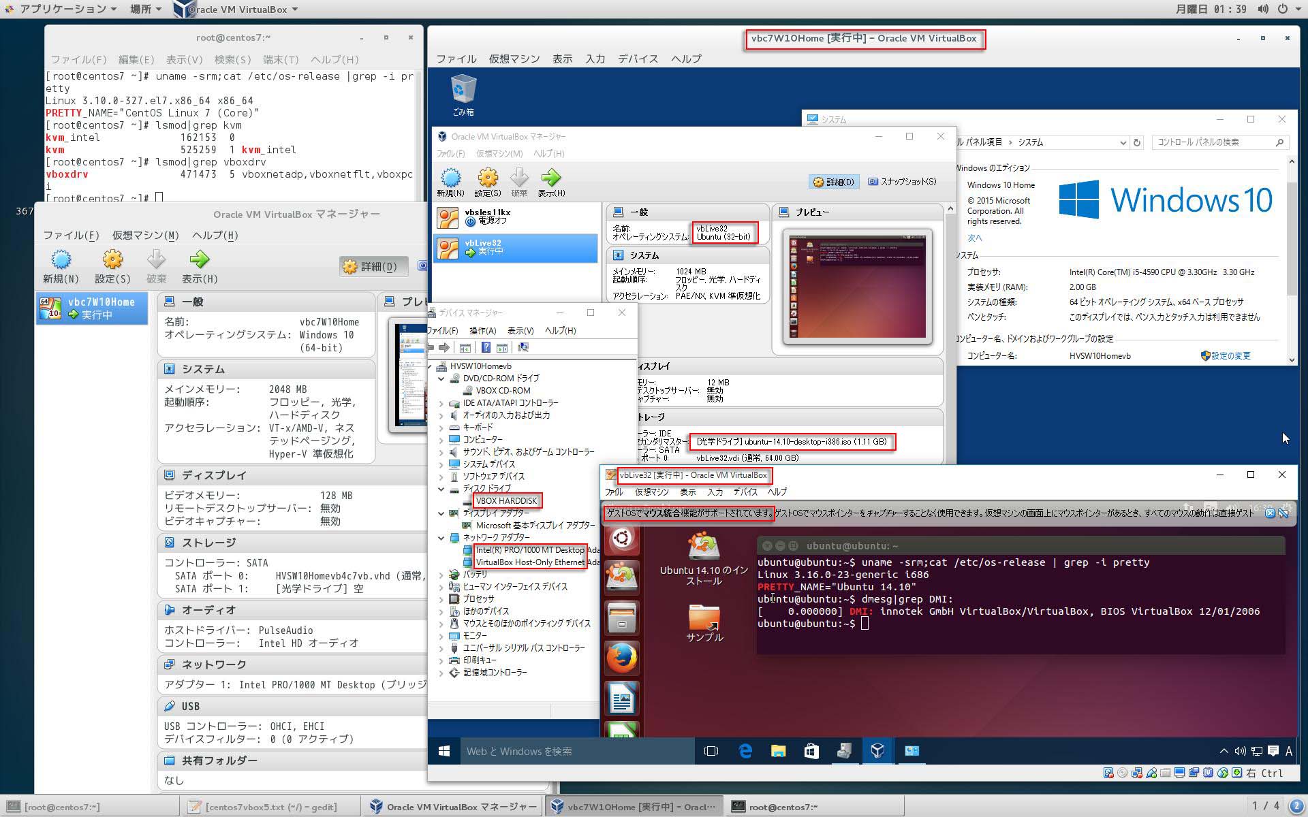Open Files manager in Ubuntu launcher
The width and height of the screenshot is (1308, 817).
(x=621, y=618)
